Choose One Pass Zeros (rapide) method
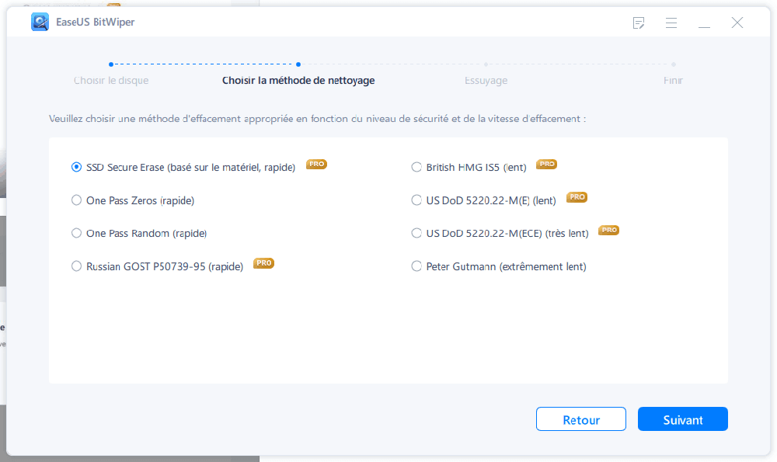Viewport: 777px width, 462px height. 76,200
